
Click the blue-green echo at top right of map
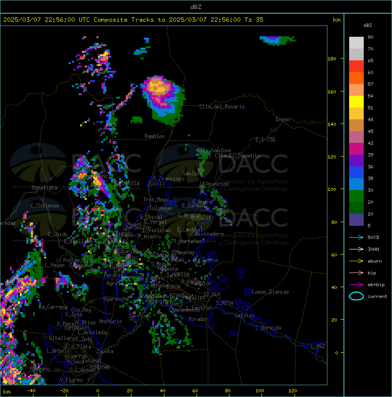[x=278, y=41]
